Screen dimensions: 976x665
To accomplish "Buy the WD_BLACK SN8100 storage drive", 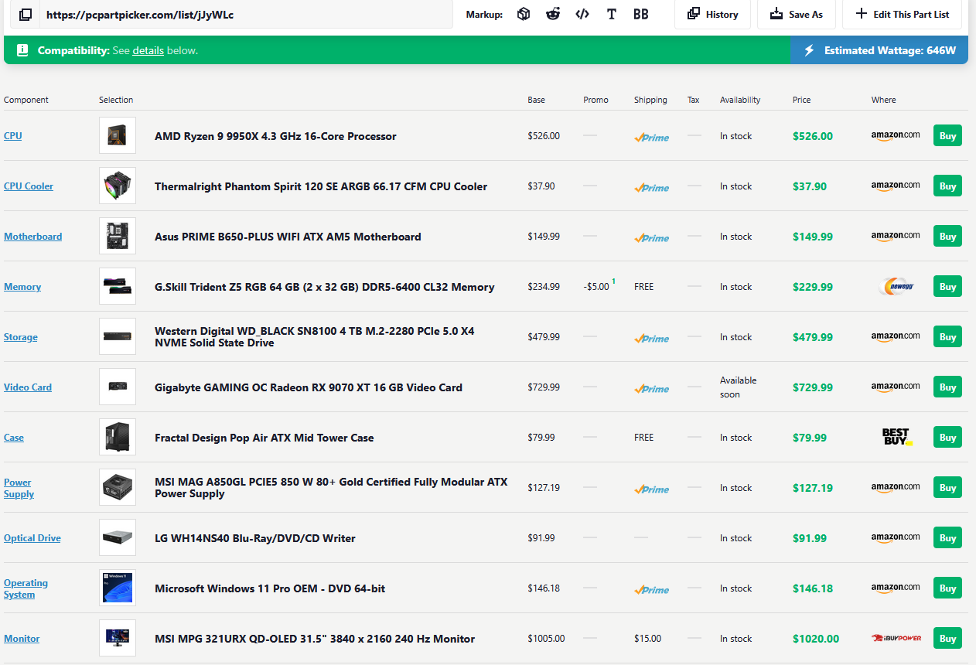I will coord(947,336).
